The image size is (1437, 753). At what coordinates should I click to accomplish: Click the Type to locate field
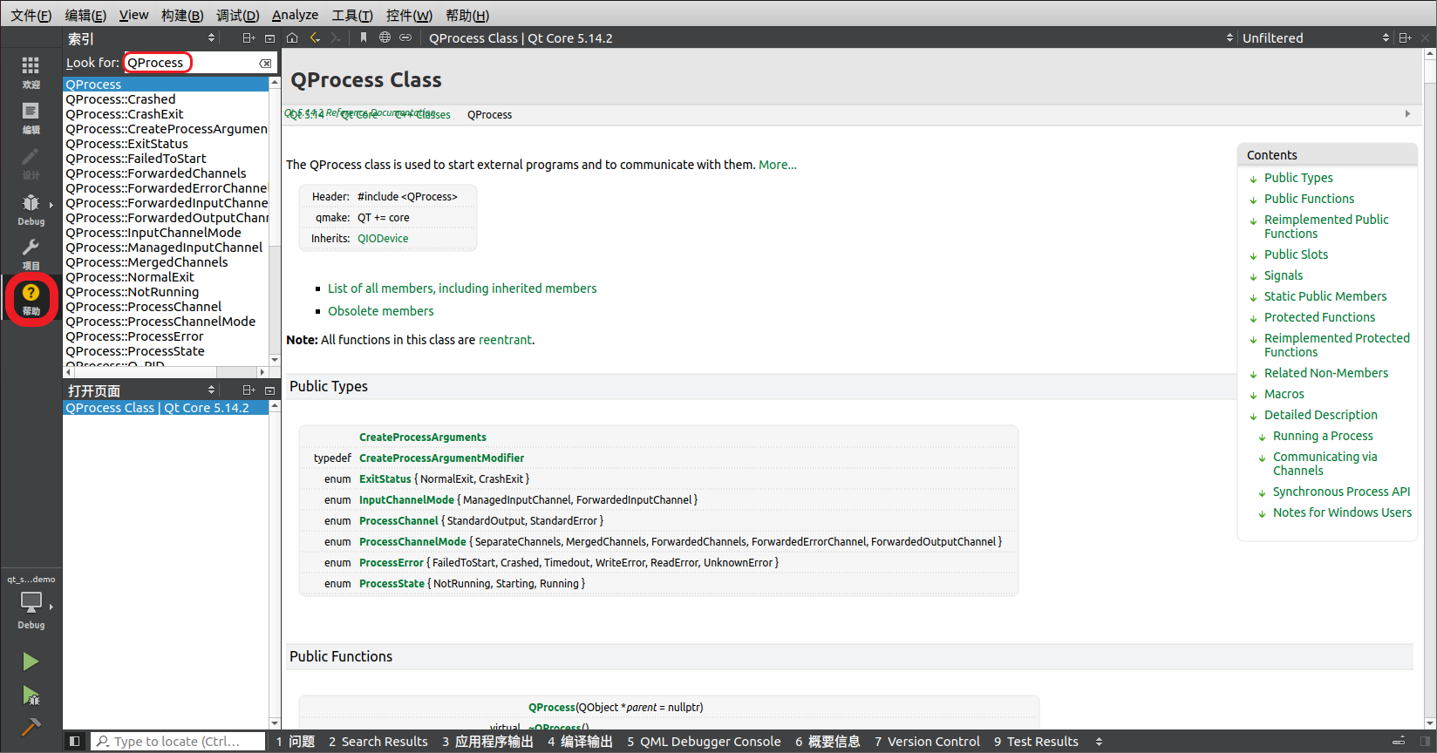(x=178, y=741)
